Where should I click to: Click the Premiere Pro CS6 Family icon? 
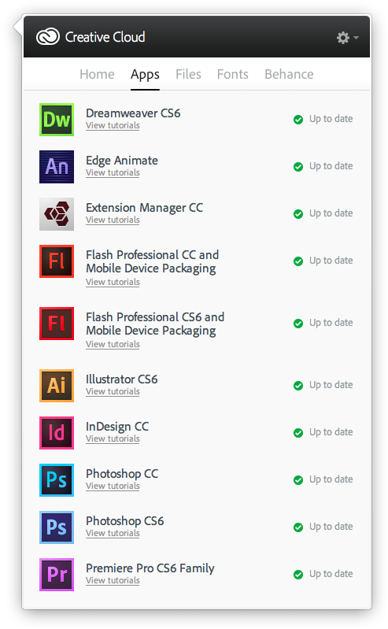tap(57, 575)
